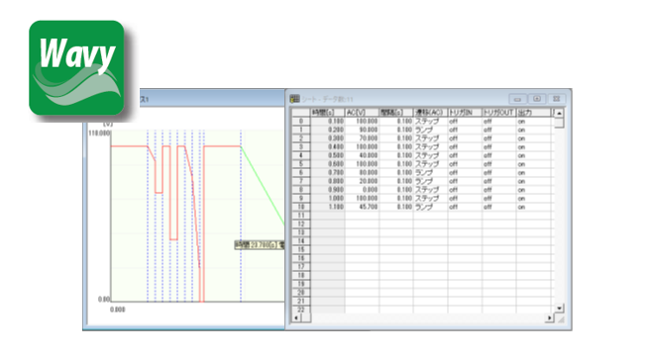The width and height of the screenshot is (651, 358).
Task: Click row 0 output cell showing on
Action: [535, 122]
